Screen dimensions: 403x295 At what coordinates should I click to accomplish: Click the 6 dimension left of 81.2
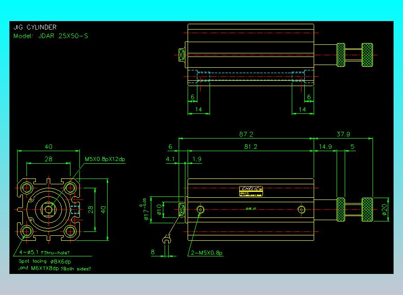coord(170,147)
